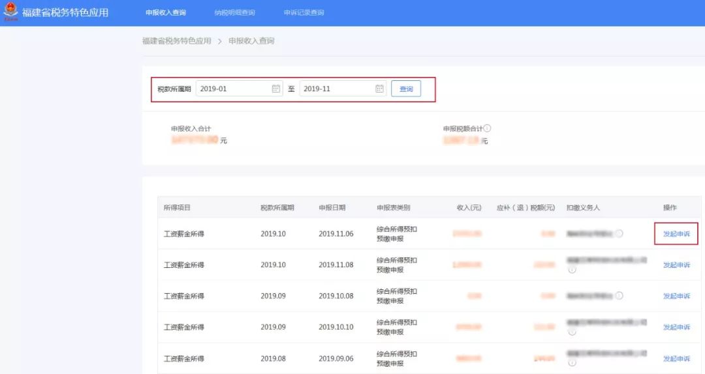
Task: Click breadcrumb link 福建省税务特色应用
Action: (177, 41)
